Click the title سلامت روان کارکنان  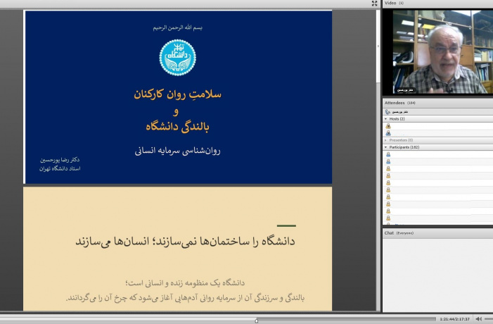(178, 94)
